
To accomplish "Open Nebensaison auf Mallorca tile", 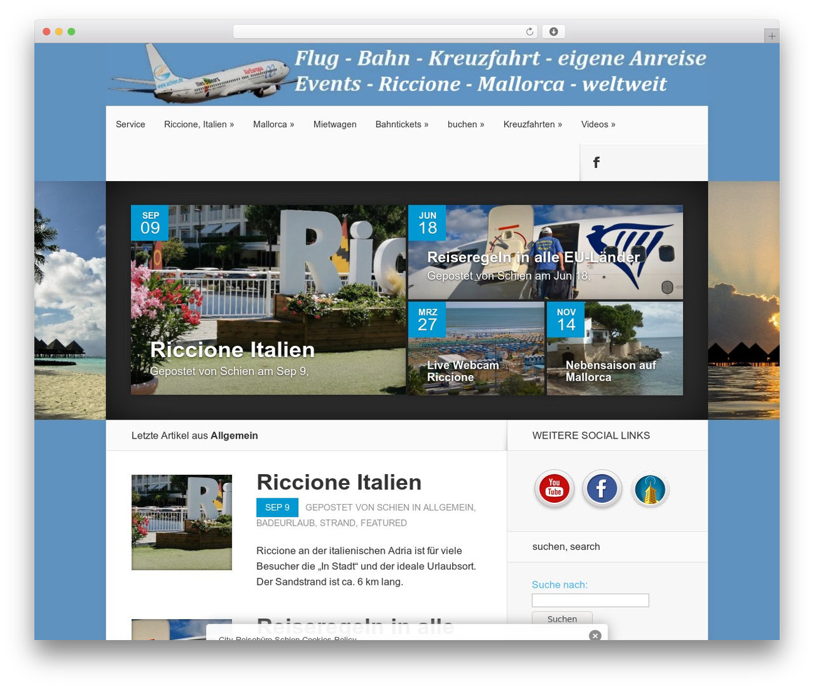I will [615, 348].
